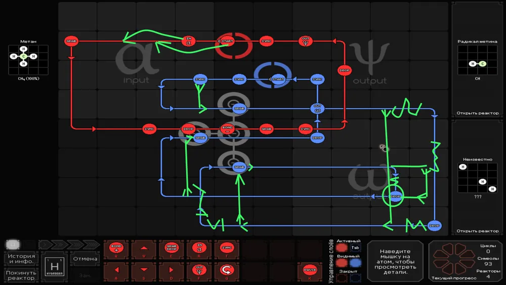Click the Текущий прогресс flower indicator
The width and height of the screenshot is (506, 285).
pos(454,259)
